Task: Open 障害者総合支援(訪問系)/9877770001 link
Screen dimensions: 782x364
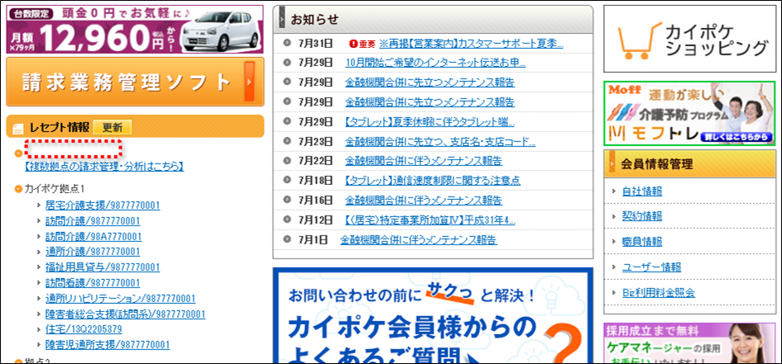Action: 125,314
